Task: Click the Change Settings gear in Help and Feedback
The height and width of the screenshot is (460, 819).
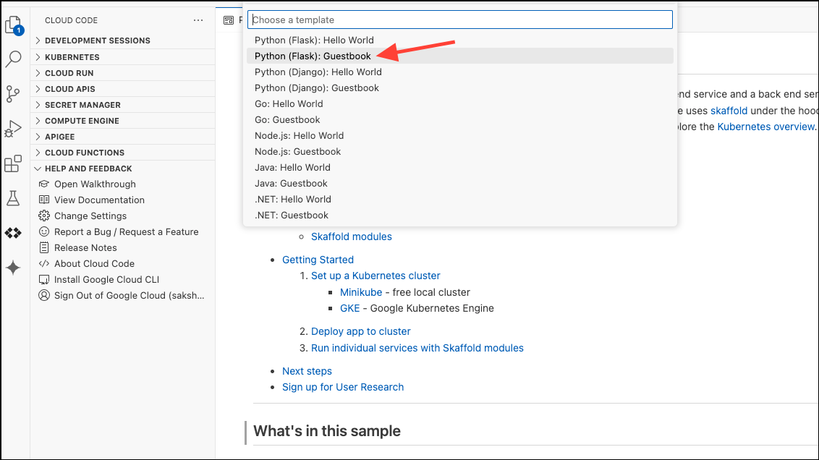Action: tap(45, 216)
